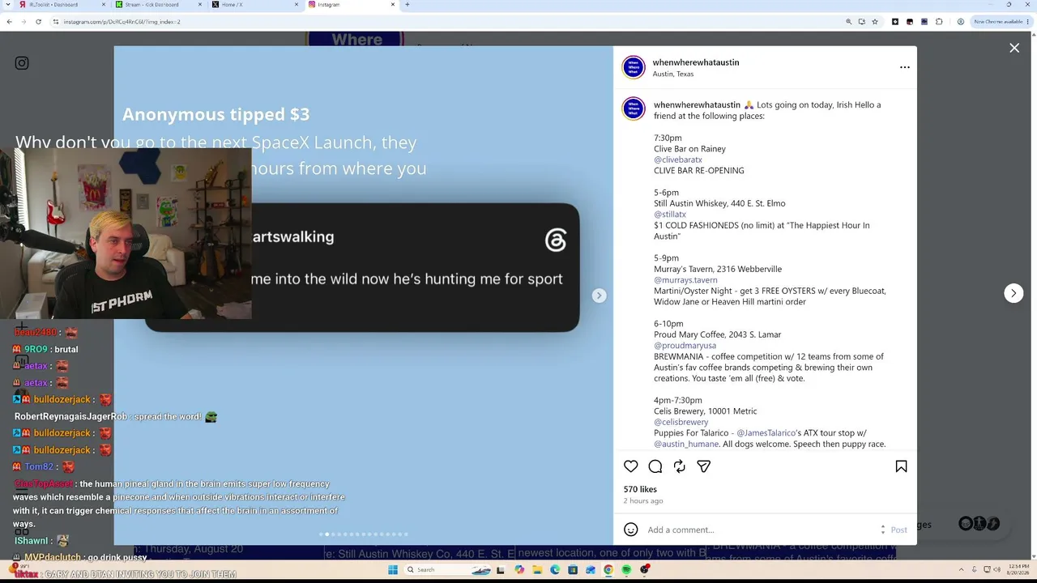Reload the current page
1037x583 pixels.
pyautogui.click(x=38, y=22)
